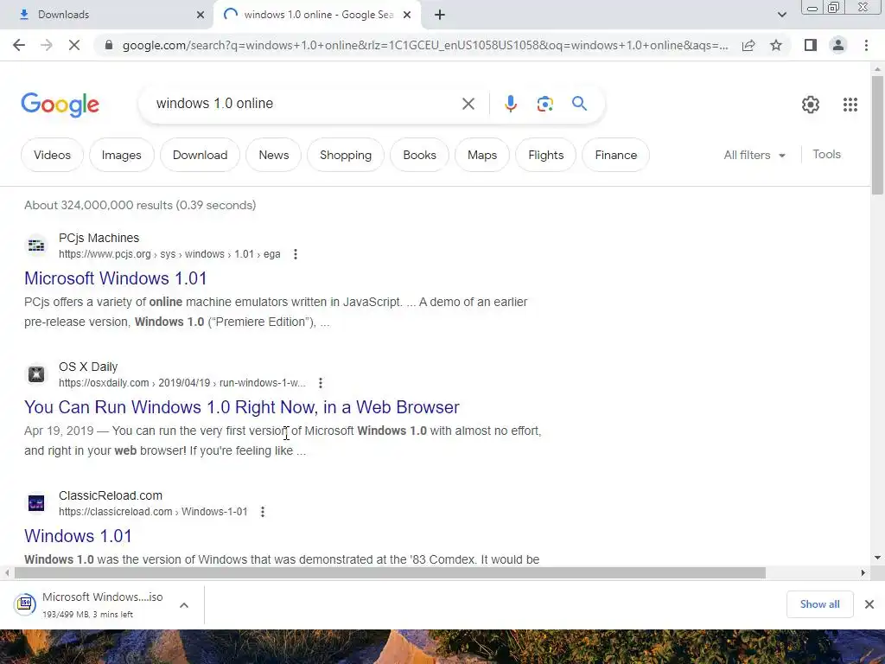Go to Google homepage logo
This screenshot has height=664, width=885.
pyautogui.click(x=60, y=105)
